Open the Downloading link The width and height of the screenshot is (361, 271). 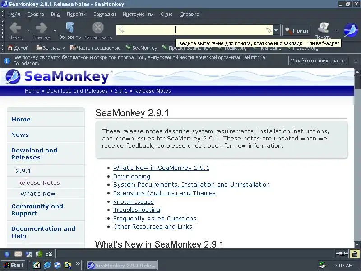pyautogui.click(x=132, y=176)
